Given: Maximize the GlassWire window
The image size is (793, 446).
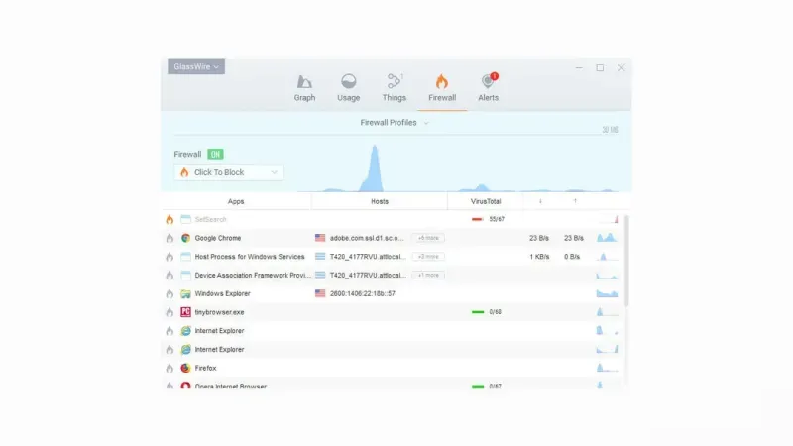Looking at the screenshot, I should point(600,67).
